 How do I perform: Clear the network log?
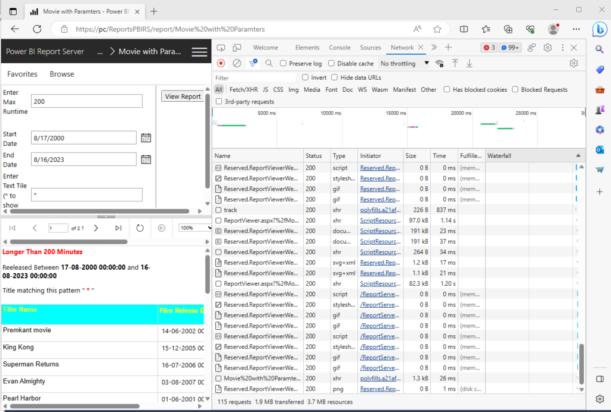(236, 63)
